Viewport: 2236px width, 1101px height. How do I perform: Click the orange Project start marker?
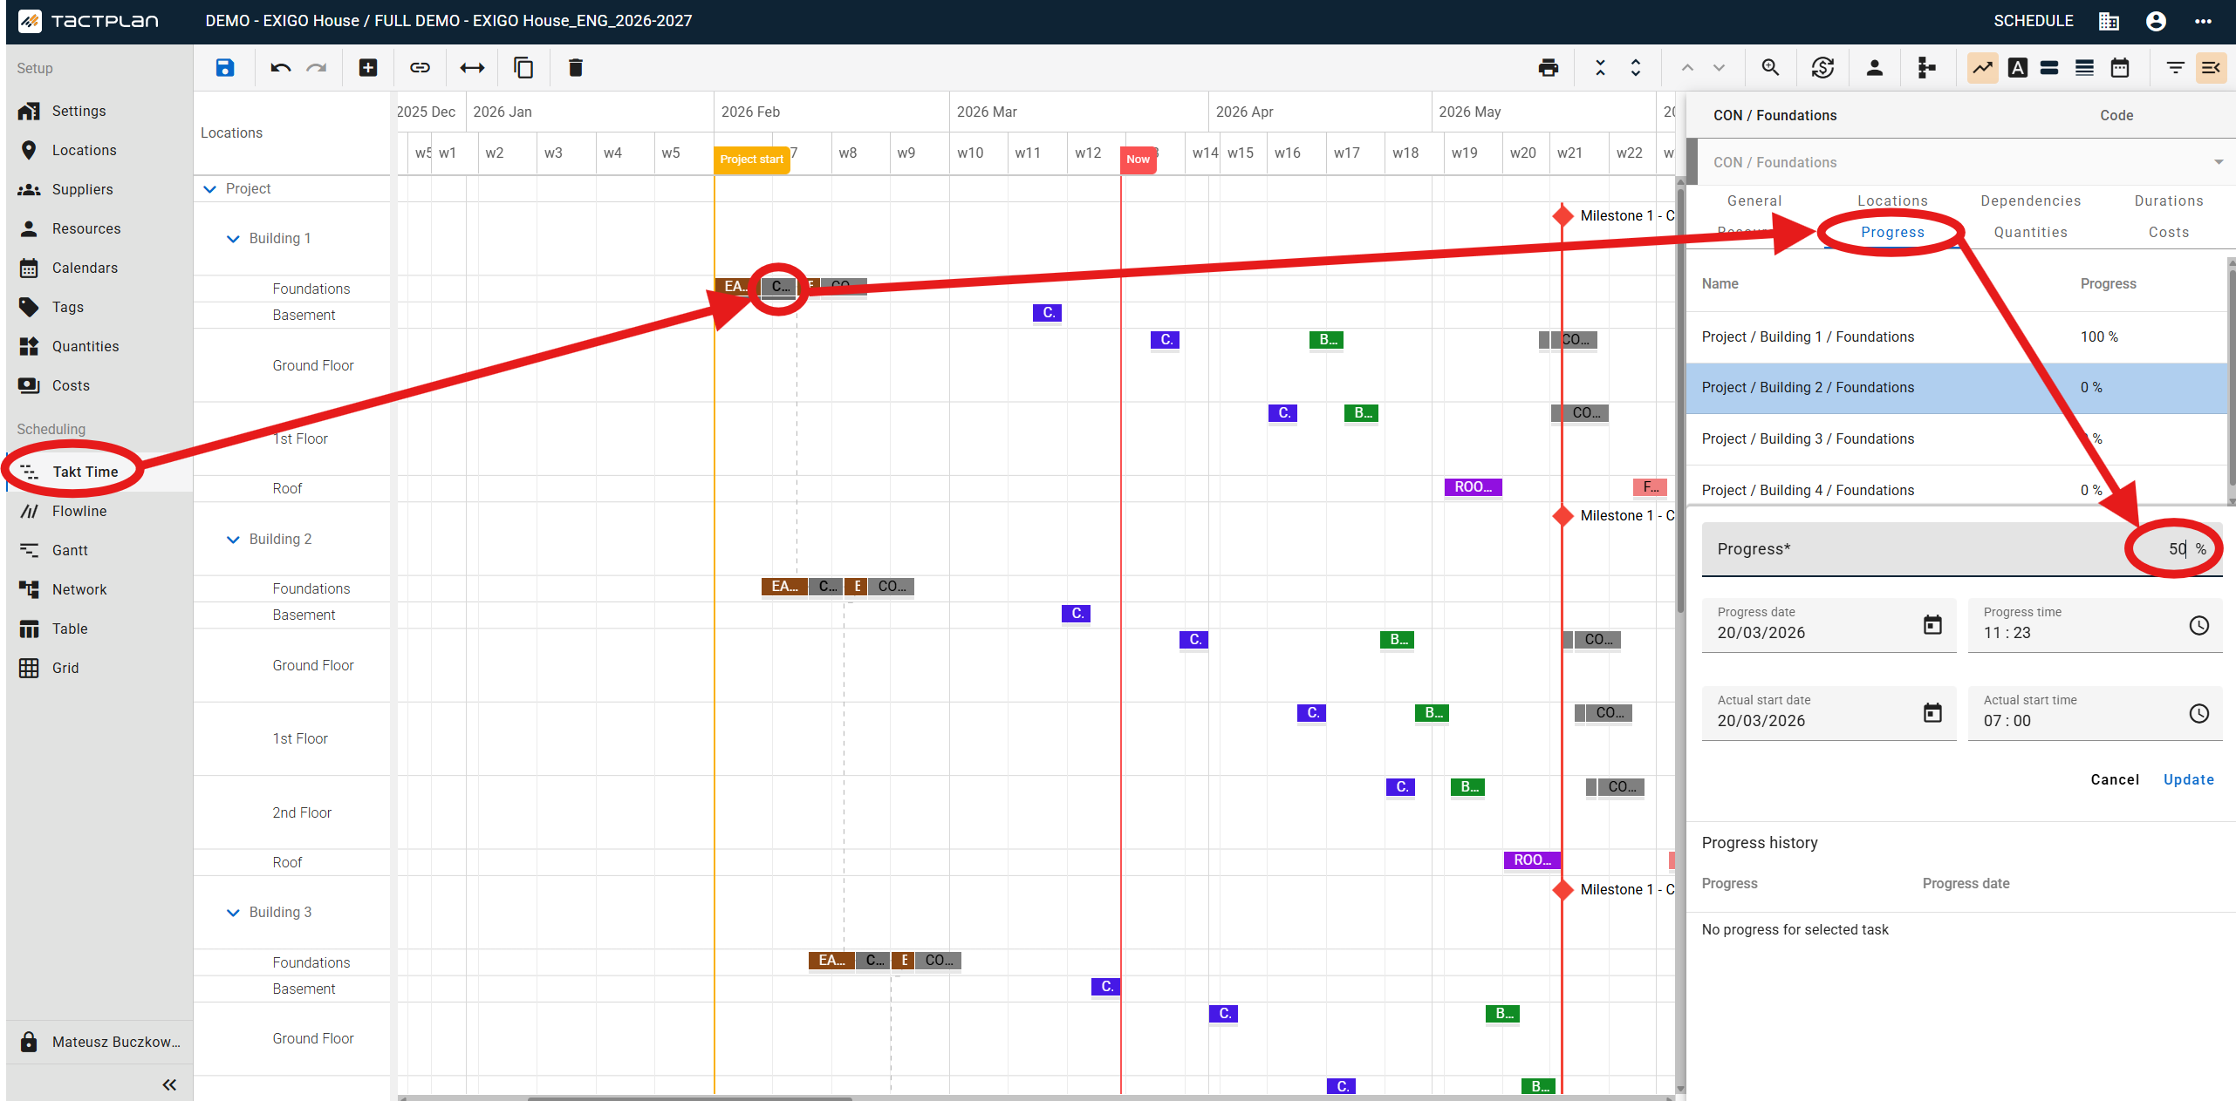[751, 160]
